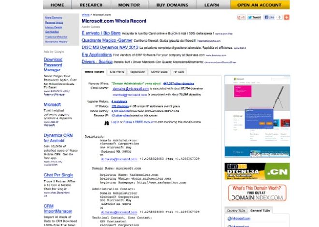Select the General TLDs tab
The image size is (319, 227).
pos(260,211)
